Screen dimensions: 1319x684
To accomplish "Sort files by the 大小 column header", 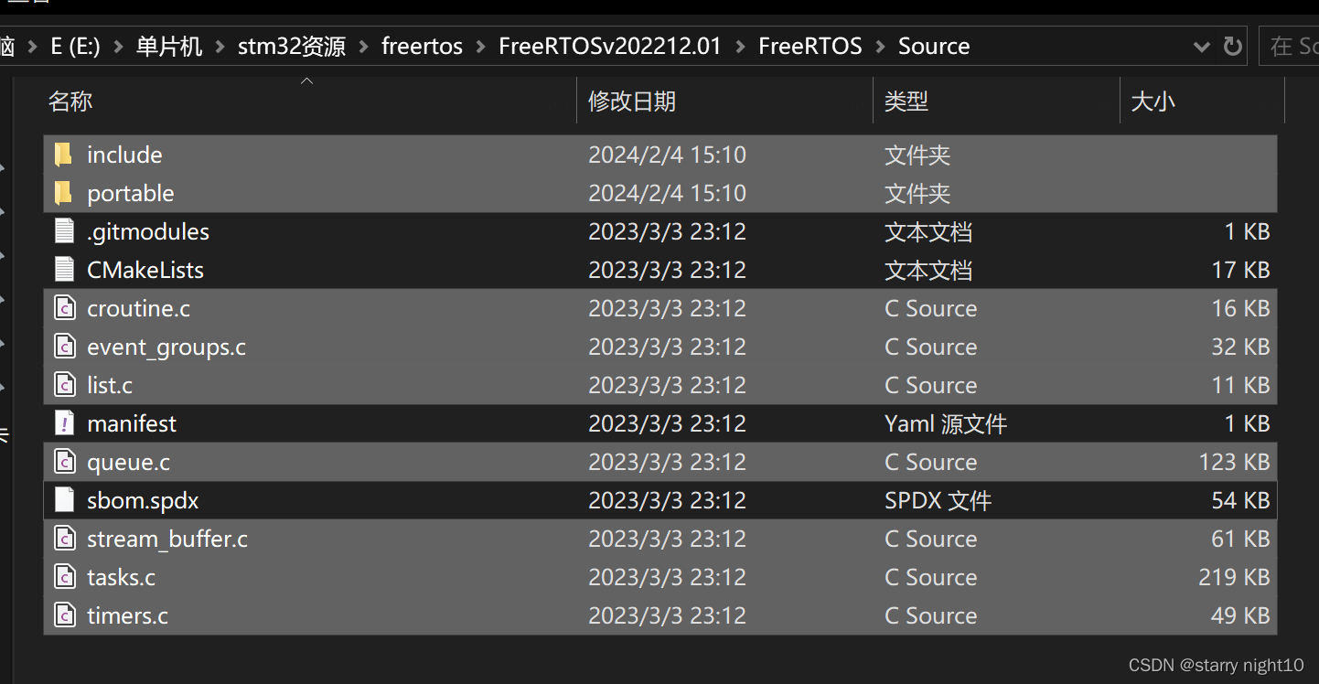I will click(x=1153, y=101).
